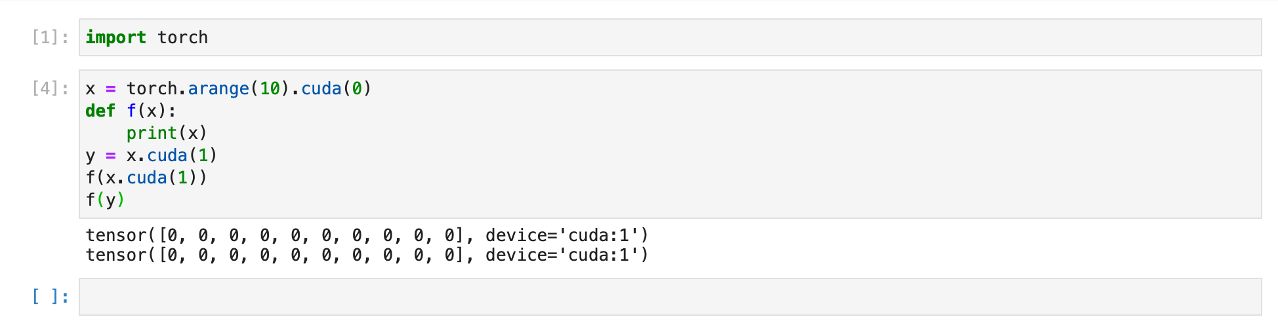This screenshot has width=1278, height=321.
Task: Place cursor in the 'f(x.cuda(1))' line
Action: click(146, 178)
